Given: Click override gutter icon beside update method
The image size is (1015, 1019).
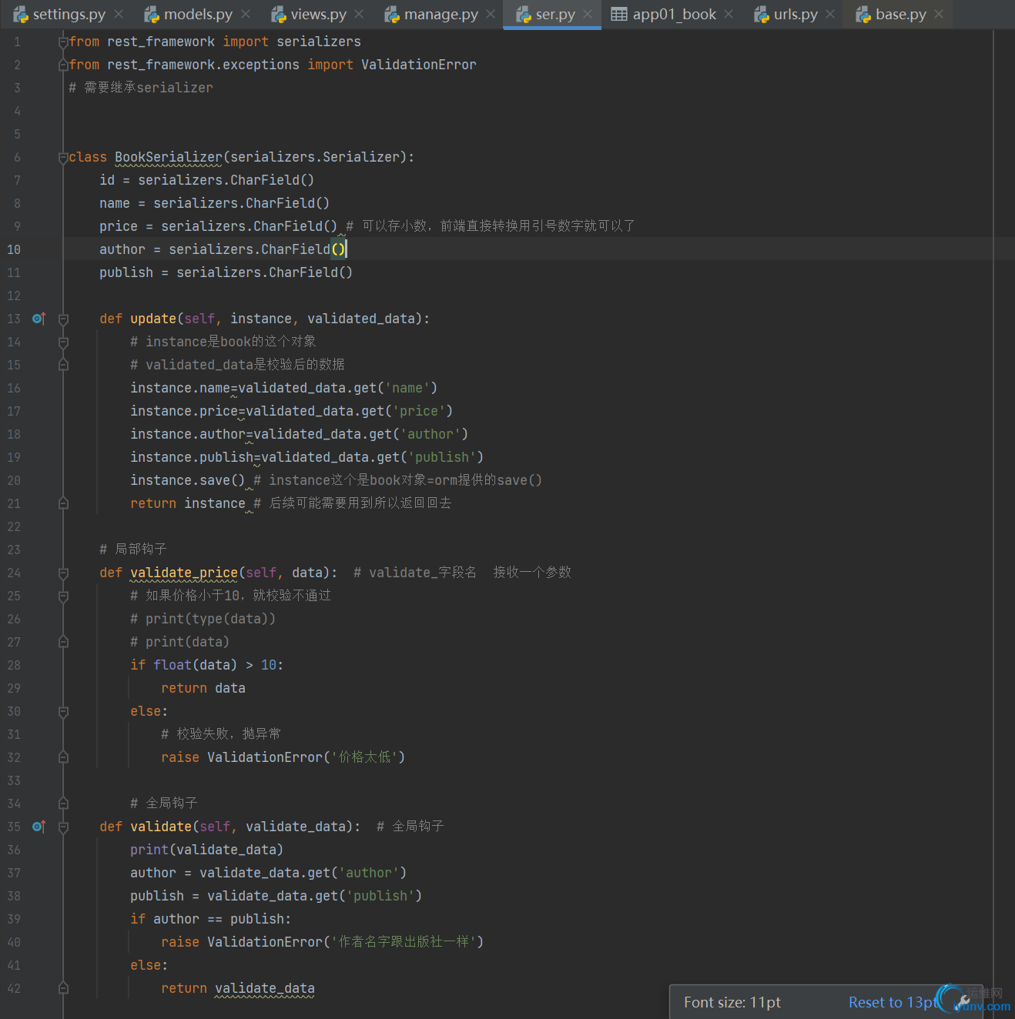Looking at the screenshot, I should point(39,319).
